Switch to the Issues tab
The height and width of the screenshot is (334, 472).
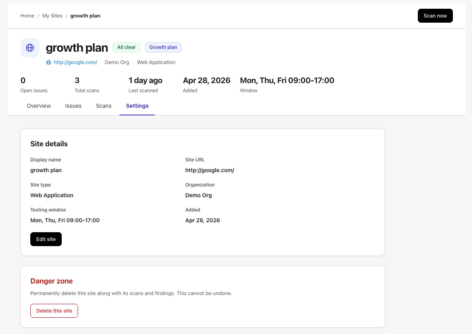coord(73,106)
